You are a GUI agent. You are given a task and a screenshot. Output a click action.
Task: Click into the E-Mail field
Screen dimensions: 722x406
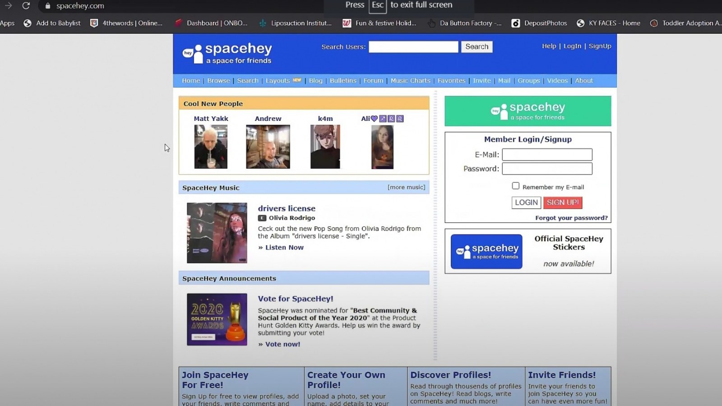pyautogui.click(x=547, y=154)
